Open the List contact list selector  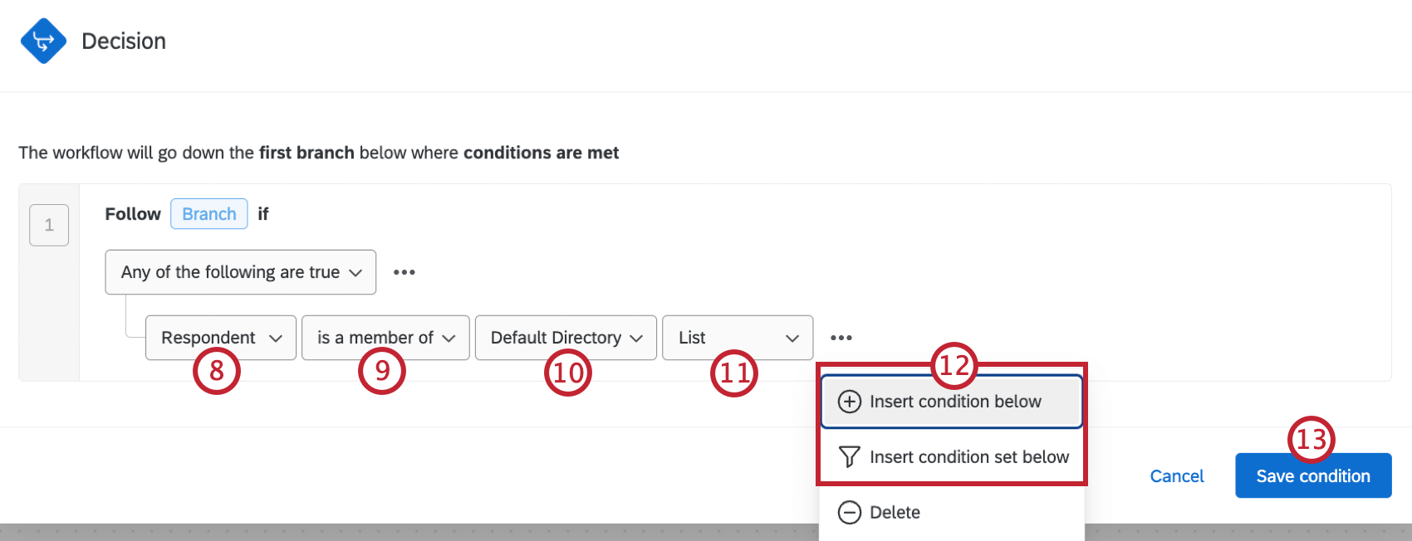(738, 338)
